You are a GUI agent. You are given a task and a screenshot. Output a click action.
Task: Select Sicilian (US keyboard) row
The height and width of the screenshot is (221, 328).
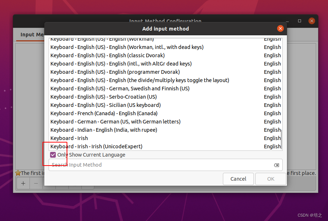tap(166, 105)
